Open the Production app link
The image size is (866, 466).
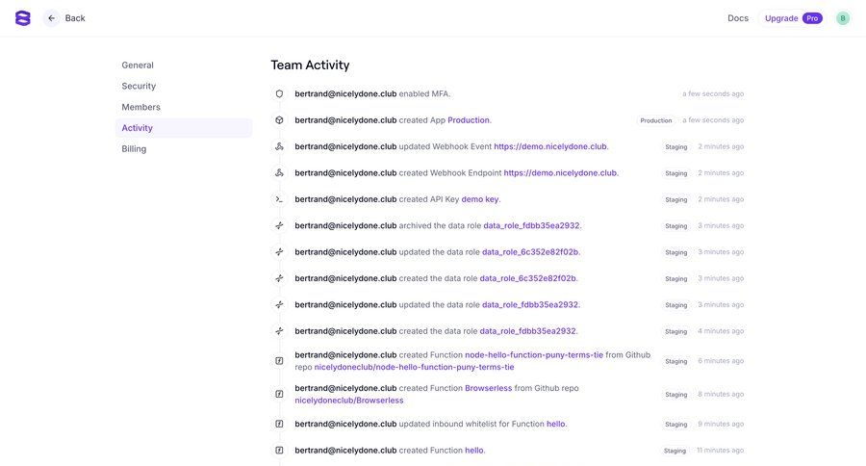(469, 120)
